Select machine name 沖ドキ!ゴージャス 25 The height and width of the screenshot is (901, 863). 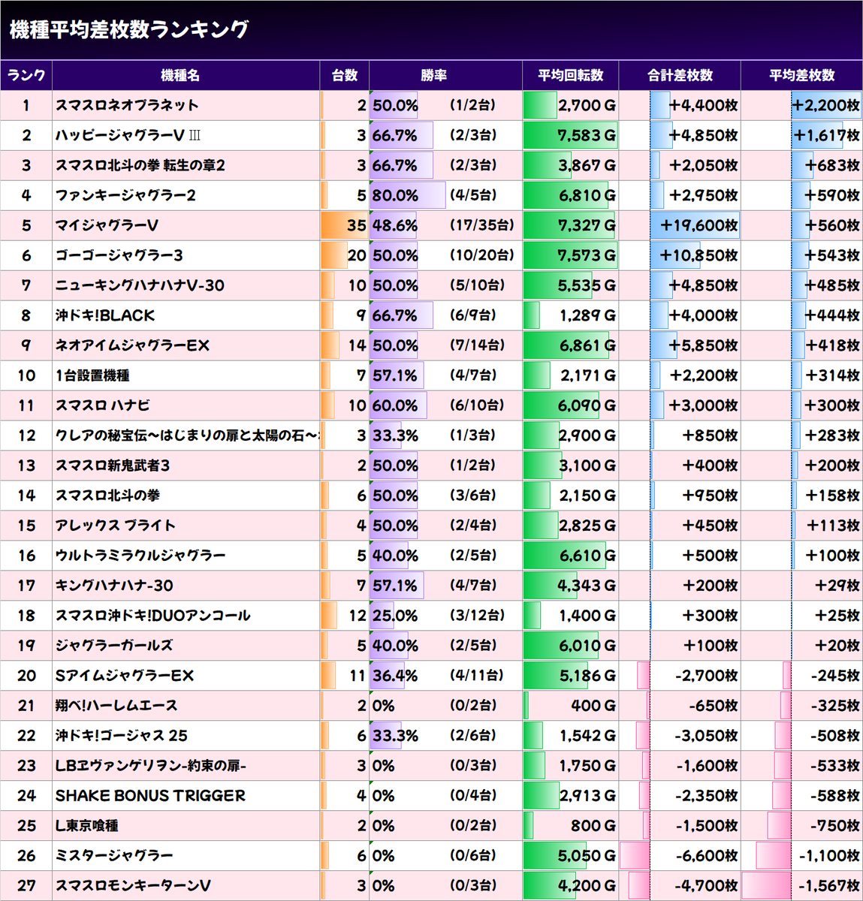click(122, 736)
